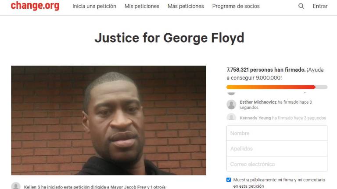Go to Más peticiones
Image resolution: width=337 pixels, height=189 pixels.
186,6
